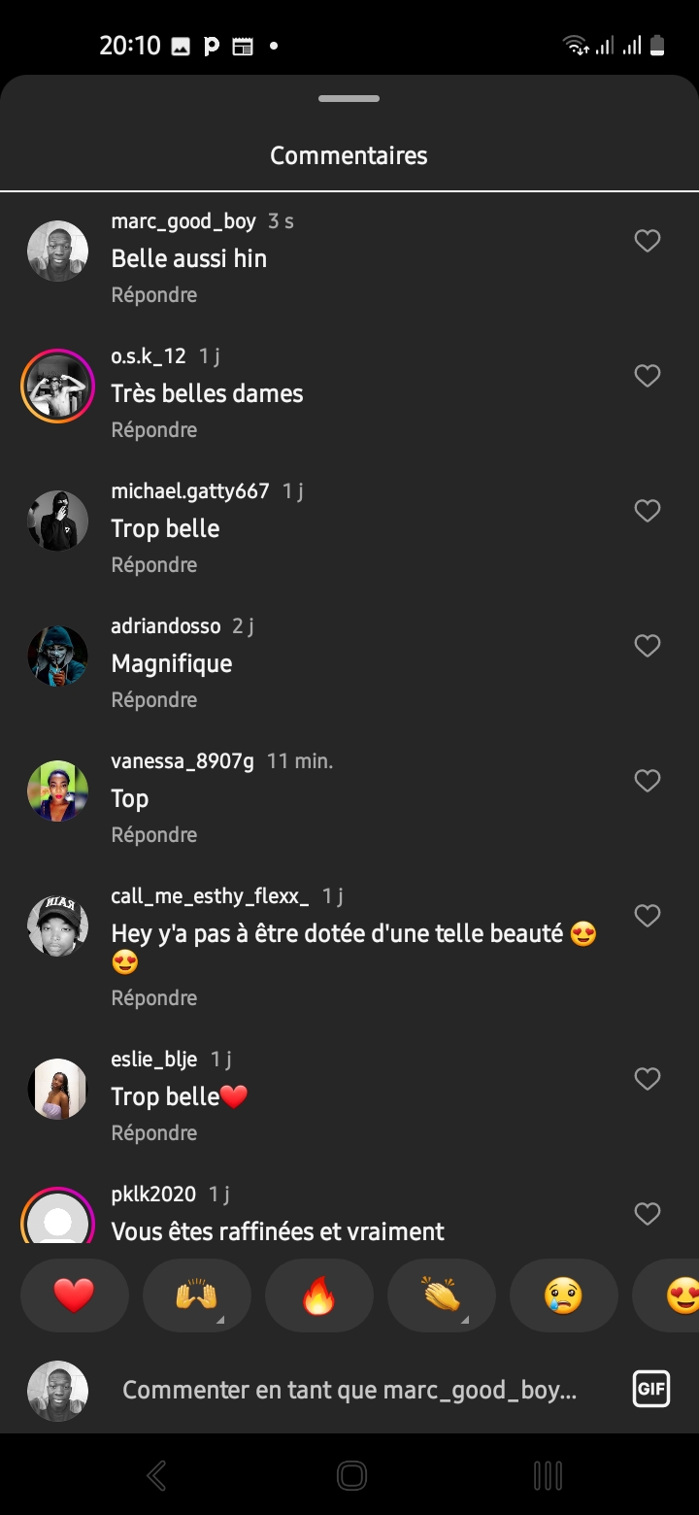699x1515 pixels.
Task: Open the GIF picker
Action: pyautogui.click(x=650, y=1390)
